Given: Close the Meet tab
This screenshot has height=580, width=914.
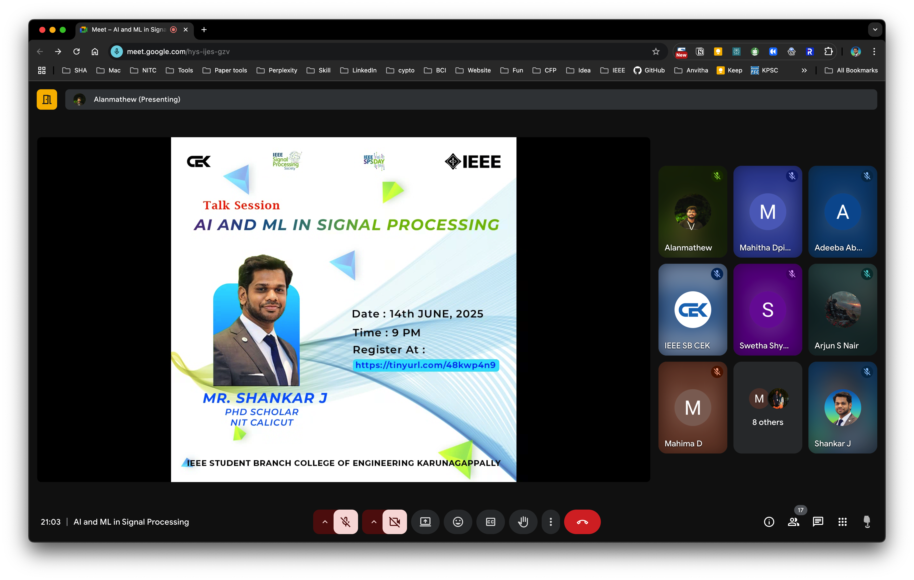Looking at the screenshot, I should 186,30.
